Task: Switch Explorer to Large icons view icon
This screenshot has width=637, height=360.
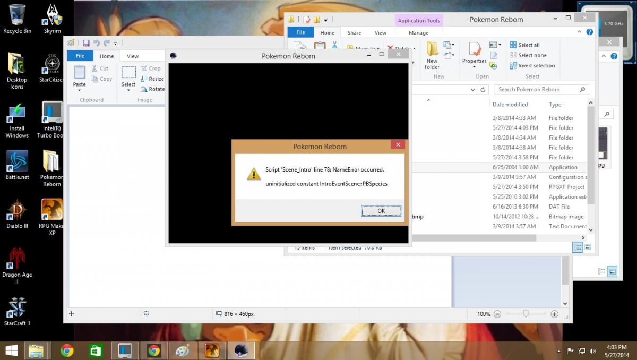Action: click(x=588, y=247)
